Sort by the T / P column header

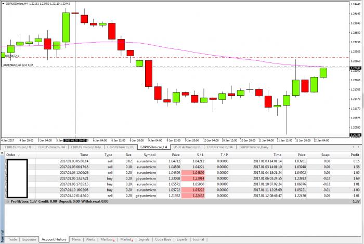coord(217,155)
